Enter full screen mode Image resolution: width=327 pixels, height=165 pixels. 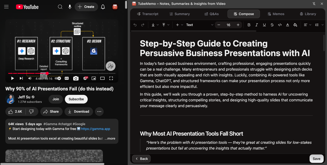(x=111, y=78)
